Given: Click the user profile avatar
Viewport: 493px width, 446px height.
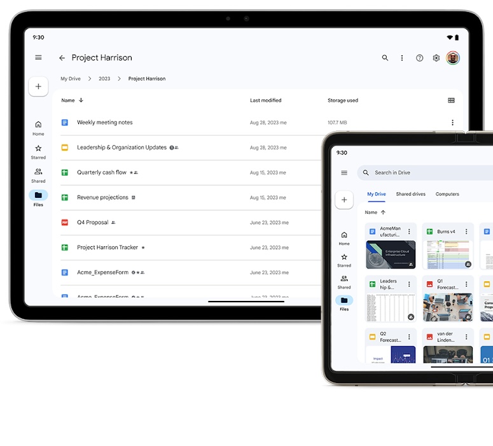Looking at the screenshot, I should 453,58.
